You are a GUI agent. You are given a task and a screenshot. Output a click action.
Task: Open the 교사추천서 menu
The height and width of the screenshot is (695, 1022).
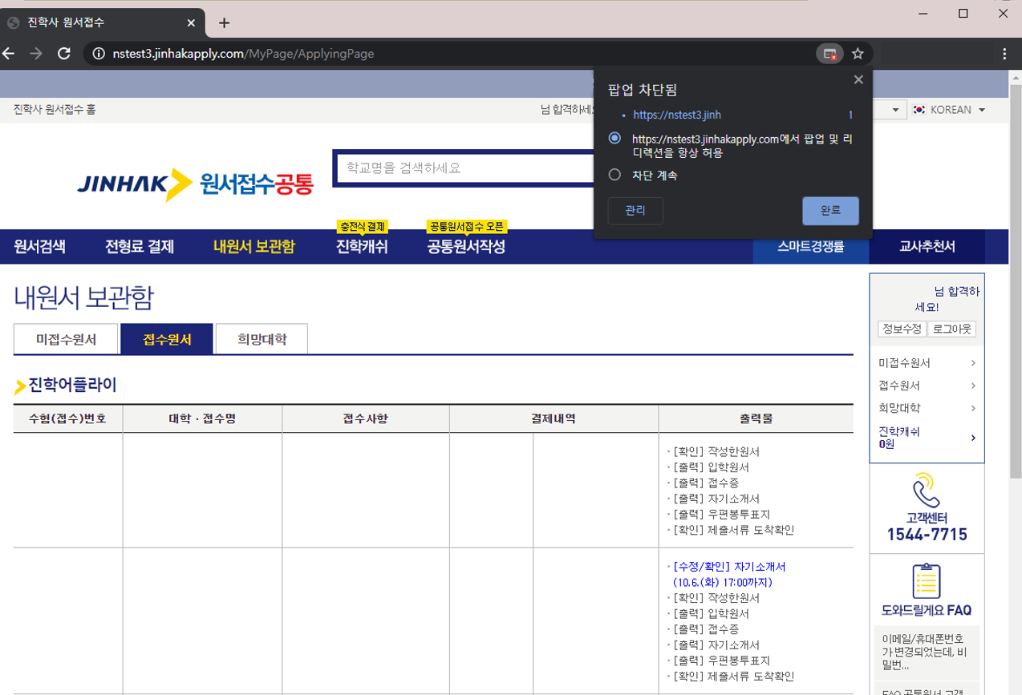click(927, 247)
